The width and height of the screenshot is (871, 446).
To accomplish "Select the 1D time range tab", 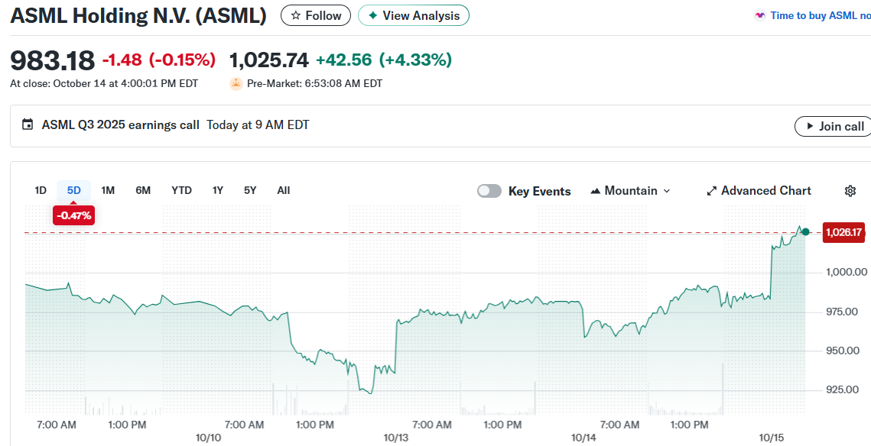I will [x=41, y=190].
